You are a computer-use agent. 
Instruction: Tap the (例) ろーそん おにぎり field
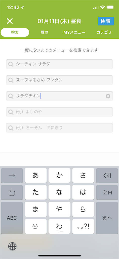[x=59, y=128]
